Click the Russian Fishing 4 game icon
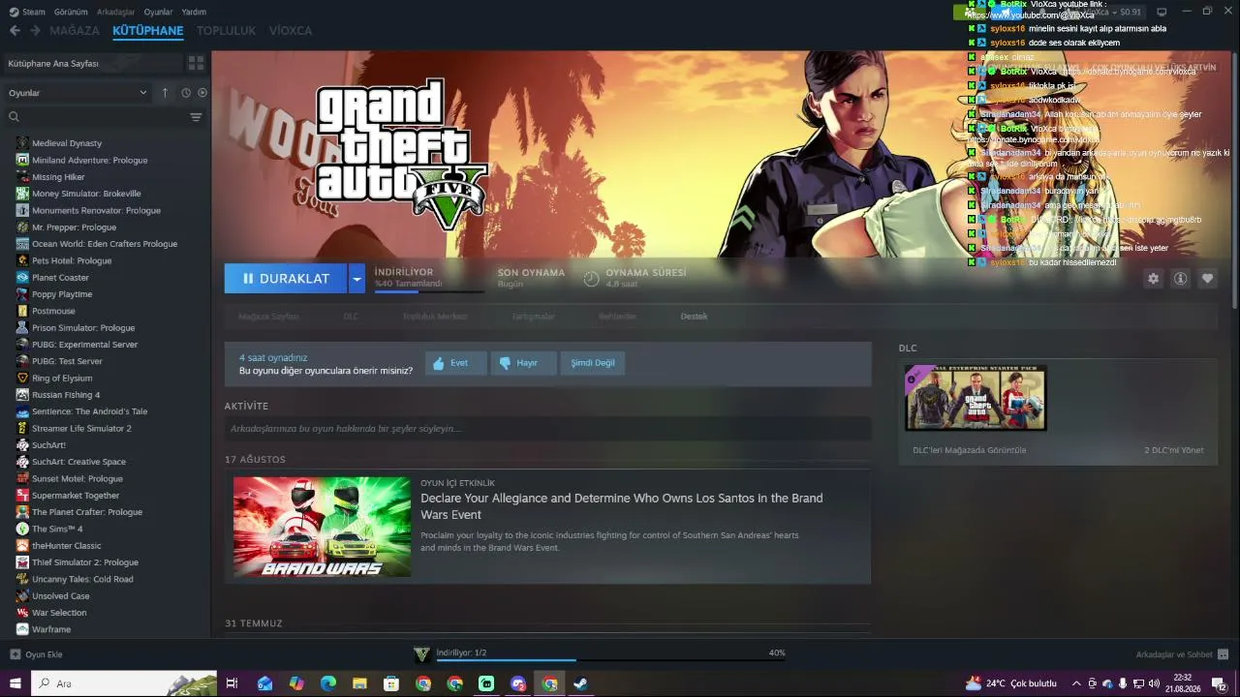 [22, 395]
